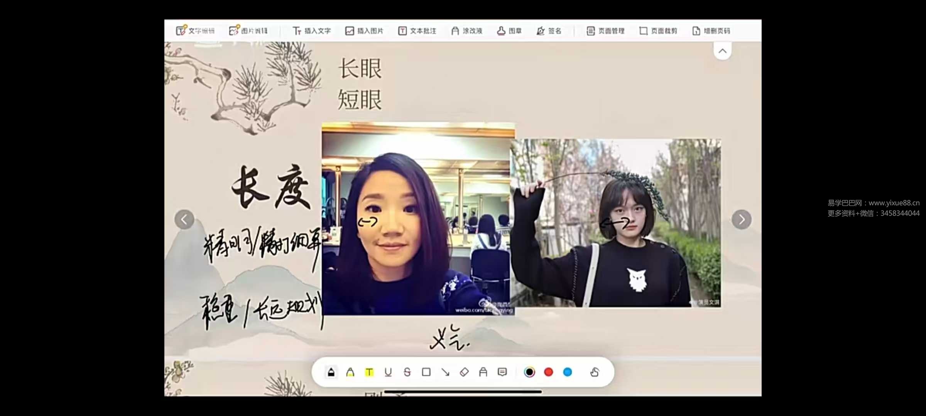Pick the eraser tool
The image size is (926, 416).
pyautogui.click(x=464, y=372)
